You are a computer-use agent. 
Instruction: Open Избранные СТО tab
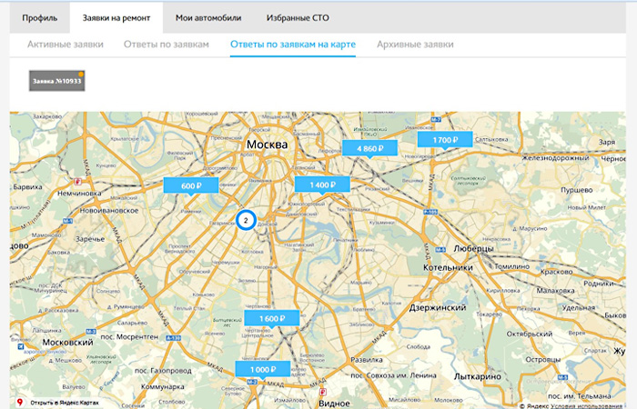click(298, 18)
